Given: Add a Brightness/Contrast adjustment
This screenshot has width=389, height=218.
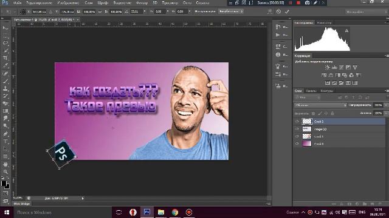Looking at the screenshot, I should [328, 67].
